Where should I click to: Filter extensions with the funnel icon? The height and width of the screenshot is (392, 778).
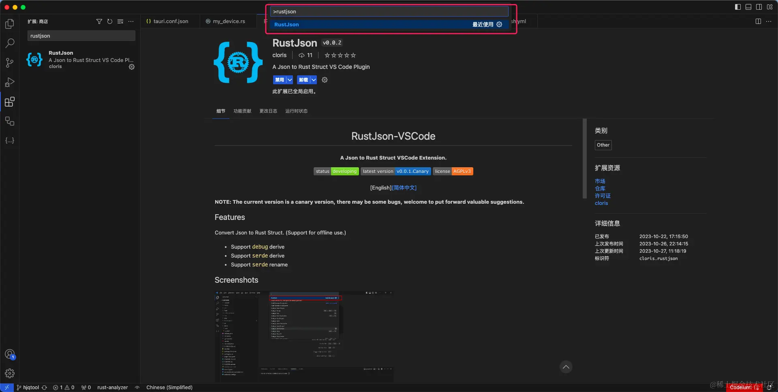[x=99, y=21]
